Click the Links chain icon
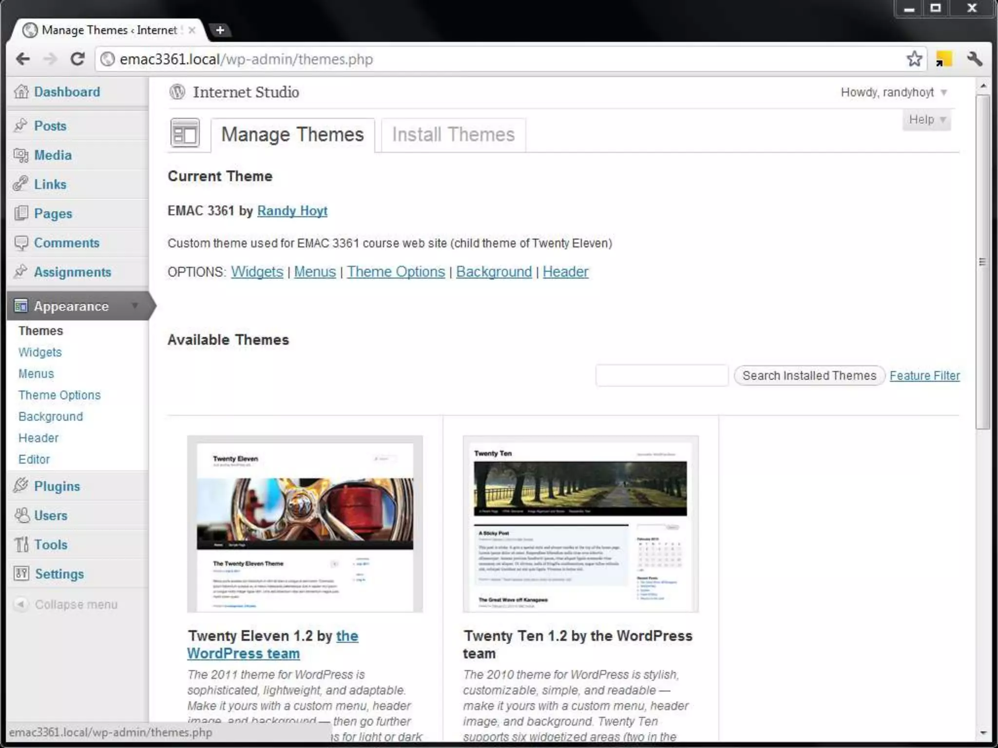Screen dimensions: 998x748 [21, 184]
